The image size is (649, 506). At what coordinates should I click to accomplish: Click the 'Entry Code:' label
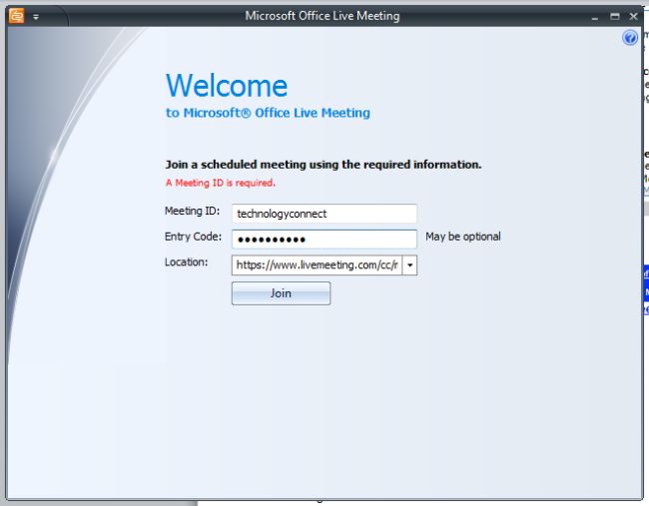[193, 237]
